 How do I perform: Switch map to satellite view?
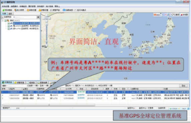[175, 15]
